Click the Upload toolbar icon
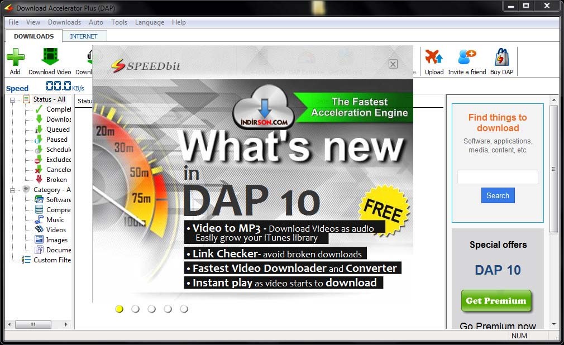The height and width of the screenshot is (345, 564). click(x=434, y=57)
